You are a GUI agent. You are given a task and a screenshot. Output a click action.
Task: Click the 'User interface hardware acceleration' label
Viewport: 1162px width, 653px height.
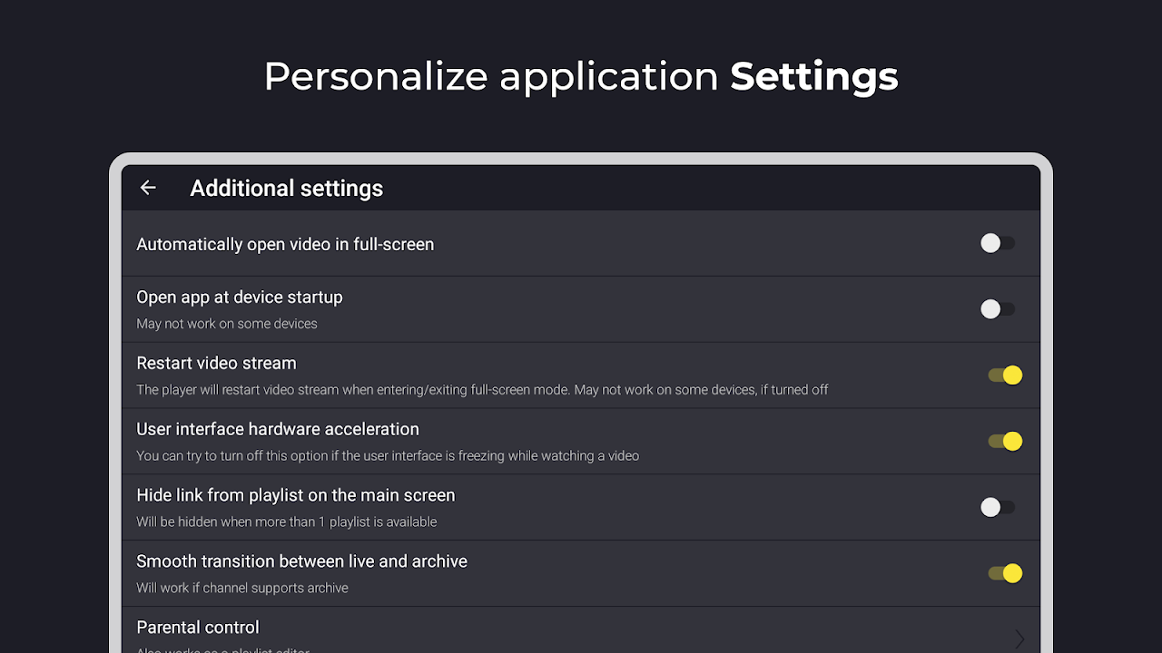point(278,429)
